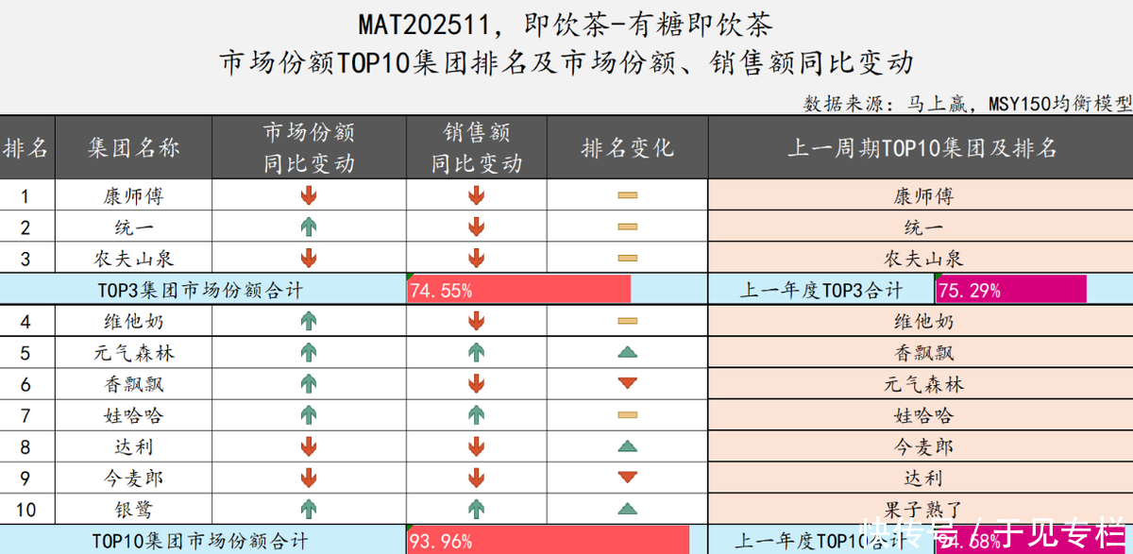Select the TOP3集团市场份额合计 row label
The width and height of the screenshot is (1133, 554).
201,291
